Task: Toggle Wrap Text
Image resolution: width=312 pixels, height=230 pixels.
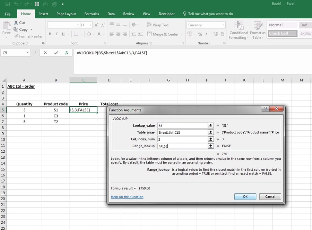Action: click(x=158, y=25)
